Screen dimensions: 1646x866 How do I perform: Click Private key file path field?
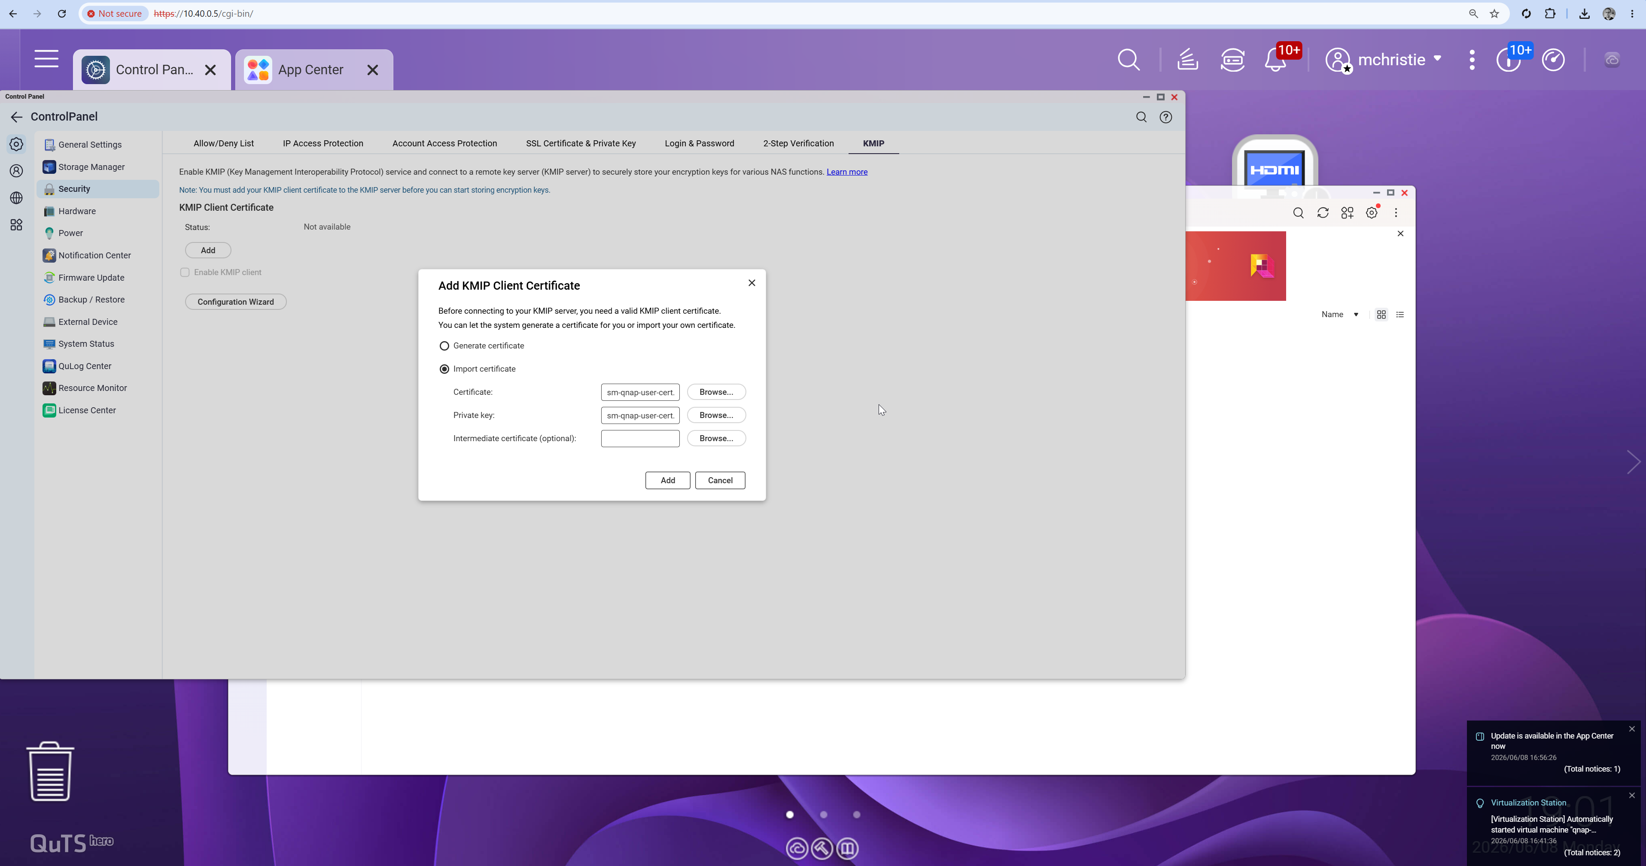pyautogui.click(x=640, y=415)
